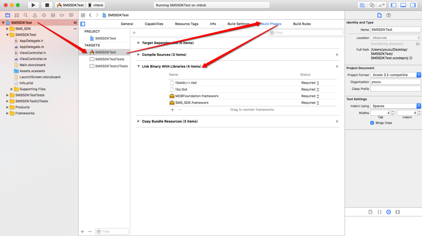
Task: Open the Test navigator diamond icon
Action: tap(43, 15)
